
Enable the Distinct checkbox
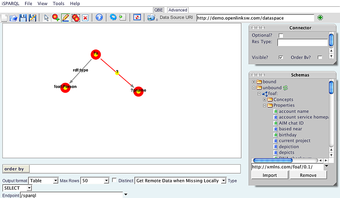(x=114, y=180)
